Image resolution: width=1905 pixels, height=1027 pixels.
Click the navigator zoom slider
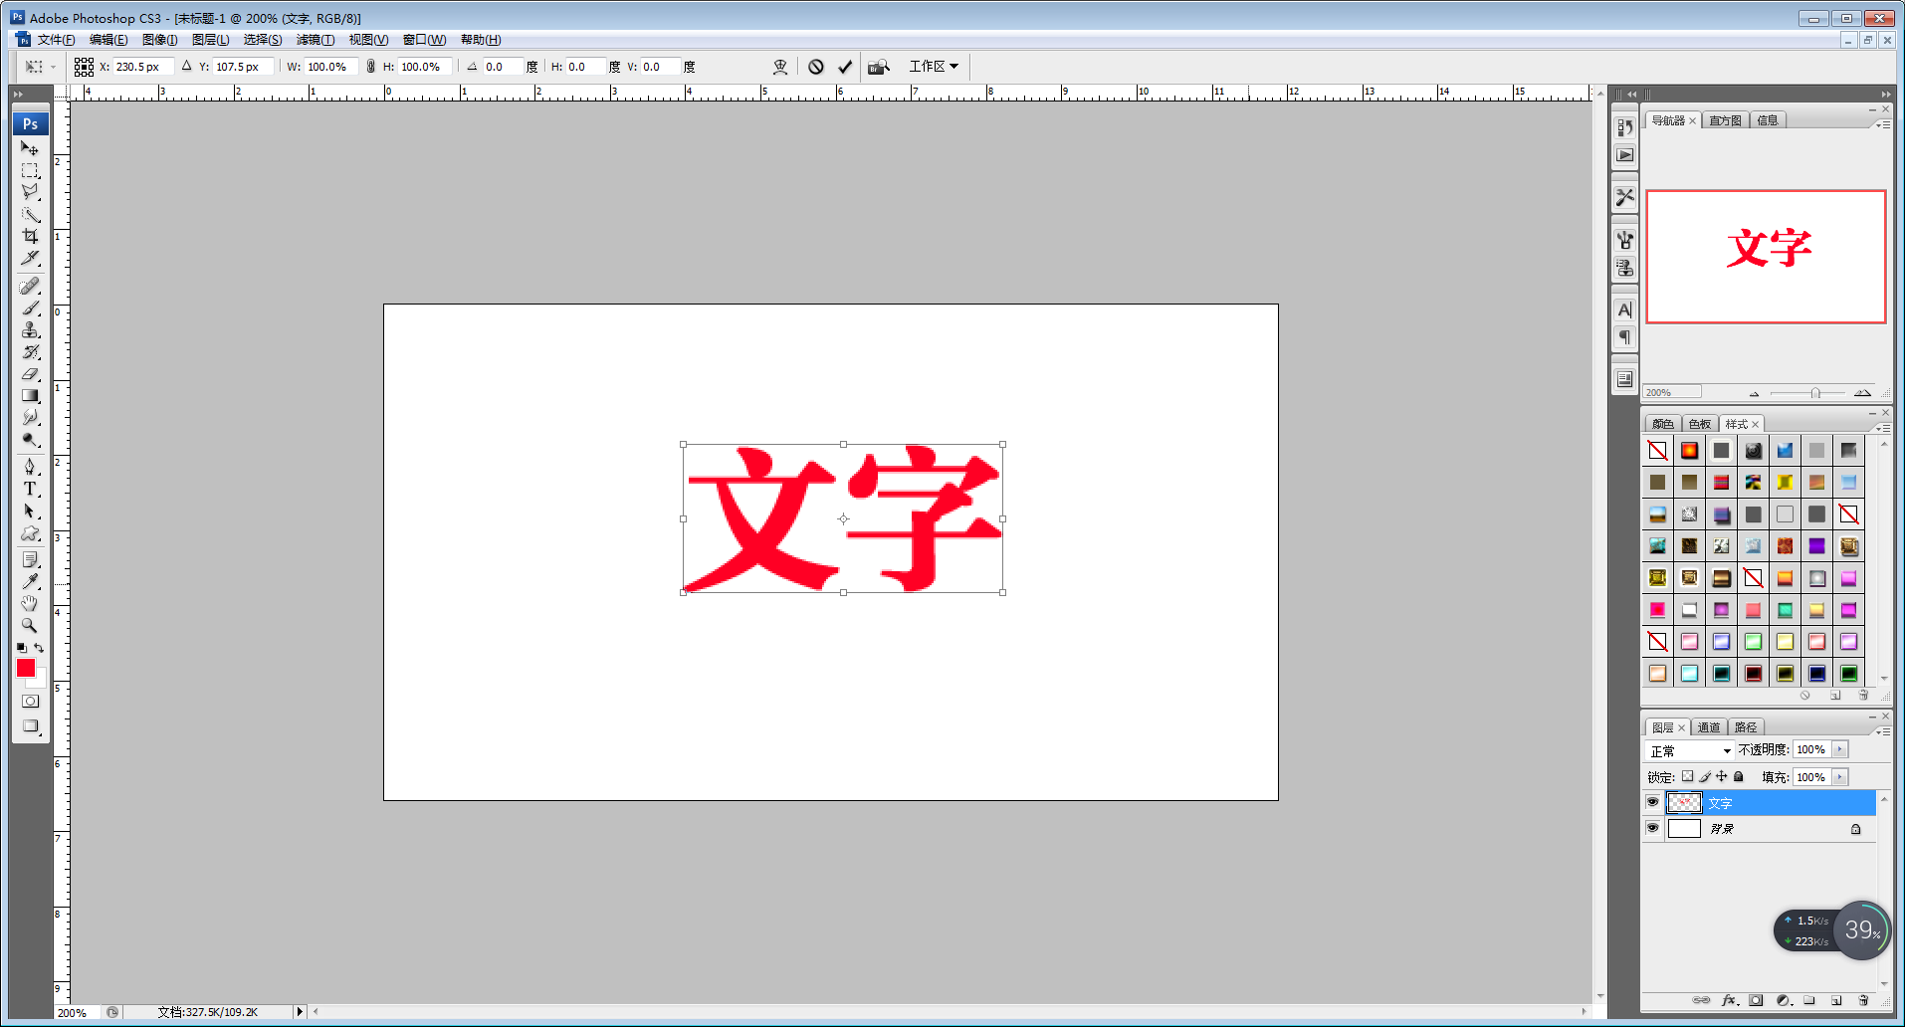click(x=1815, y=393)
